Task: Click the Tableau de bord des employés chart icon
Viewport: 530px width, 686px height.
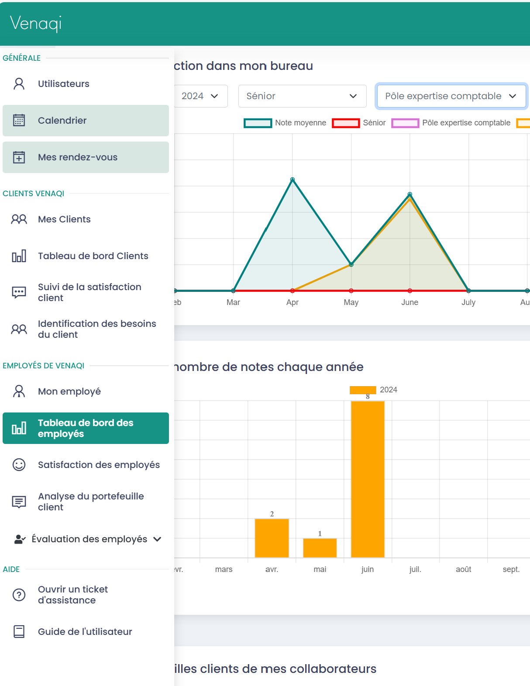Action: point(19,428)
